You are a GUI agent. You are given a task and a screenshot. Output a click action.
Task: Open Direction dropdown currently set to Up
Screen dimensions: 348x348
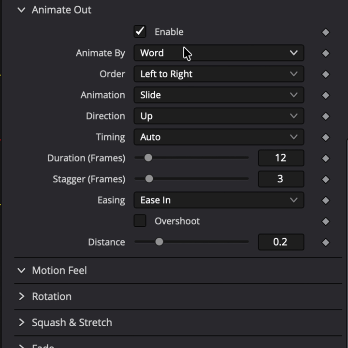tap(219, 116)
